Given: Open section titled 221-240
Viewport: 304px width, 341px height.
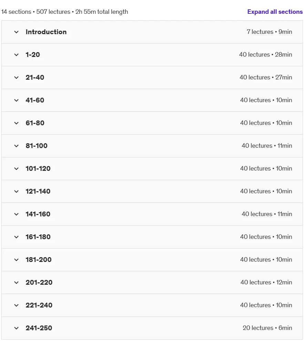Looking at the screenshot, I should [x=39, y=305].
